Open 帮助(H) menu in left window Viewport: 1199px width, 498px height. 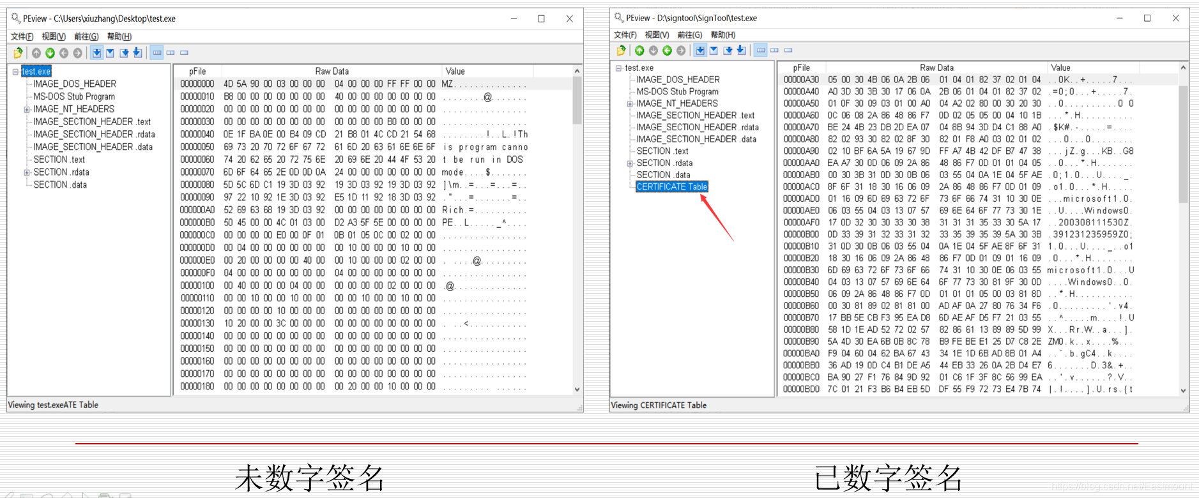point(119,36)
